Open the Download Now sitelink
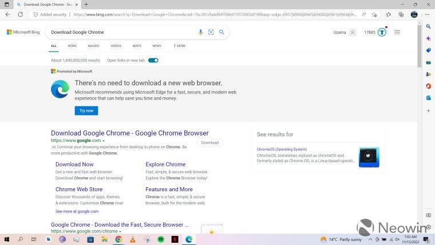Screen dimensions: 435x245 pyautogui.click(x=74, y=164)
